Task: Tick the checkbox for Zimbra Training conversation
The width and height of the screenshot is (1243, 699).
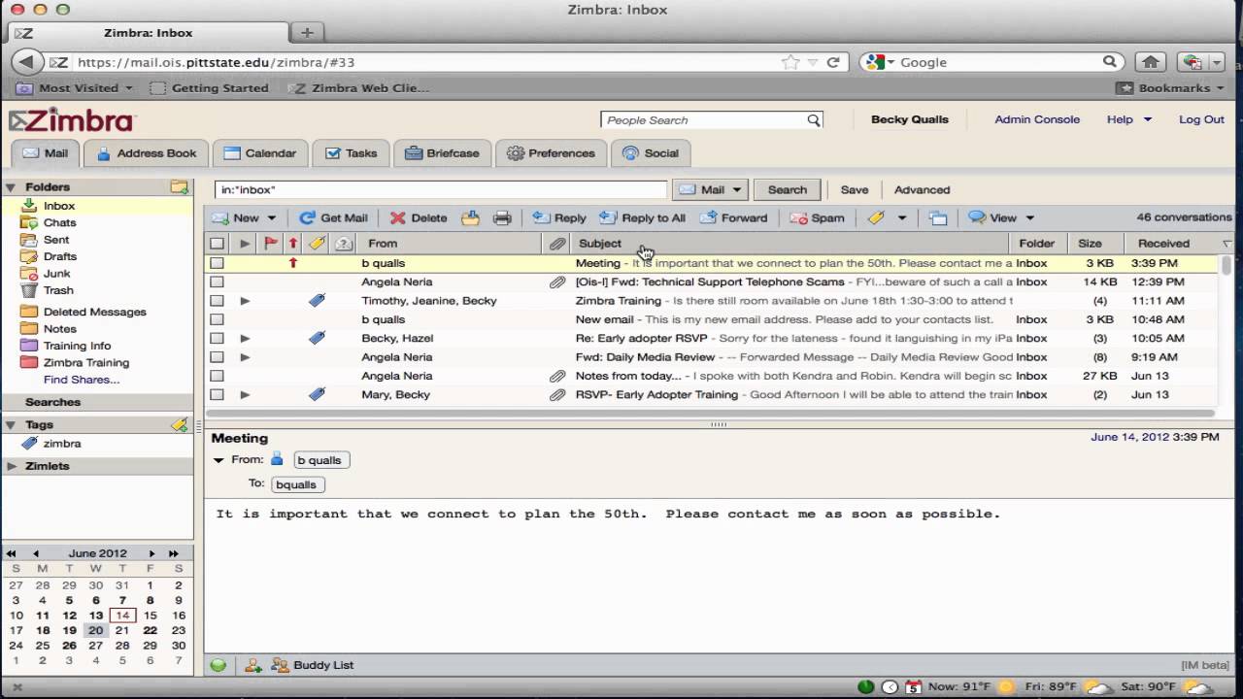Action: point(217,301)
